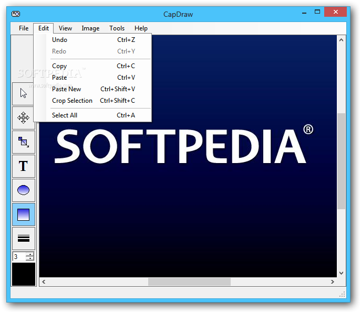The image size is (361, 313).
Task: Select the arrow pointer tool
Action: point(23,93)
